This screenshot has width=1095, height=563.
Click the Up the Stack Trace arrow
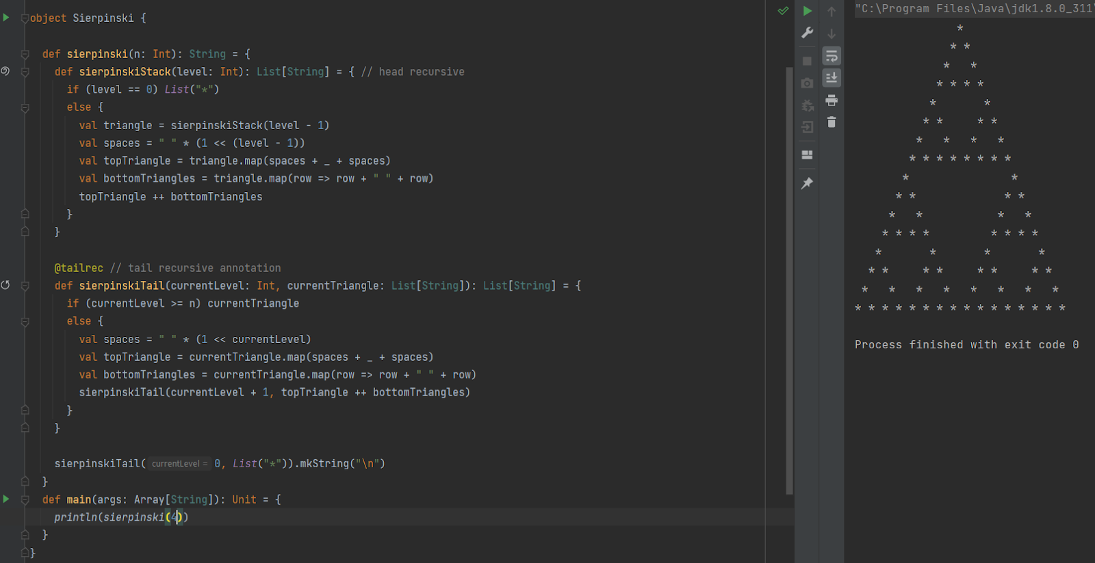pos(832,11)
